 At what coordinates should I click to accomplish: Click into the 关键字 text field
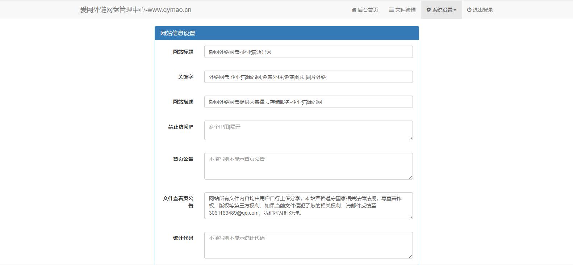click(308, 77)
